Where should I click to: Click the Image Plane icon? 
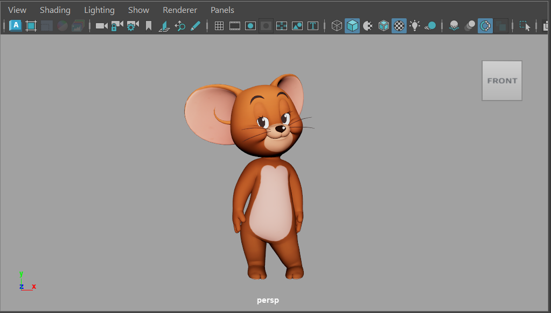164,26
